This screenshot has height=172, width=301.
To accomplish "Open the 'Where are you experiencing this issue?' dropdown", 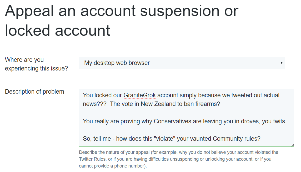I will click(x=182, y=63).
